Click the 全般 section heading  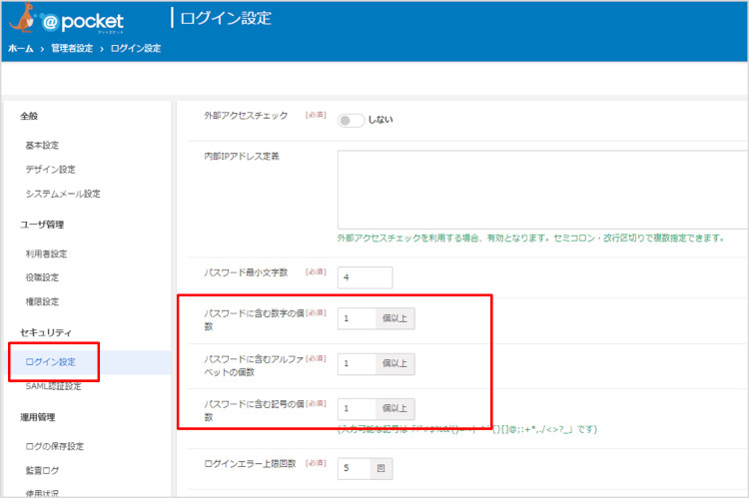coord(29,116)
